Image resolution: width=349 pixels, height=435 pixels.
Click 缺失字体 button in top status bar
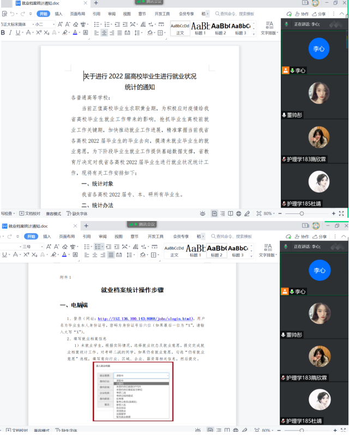[x=78, y=214]
